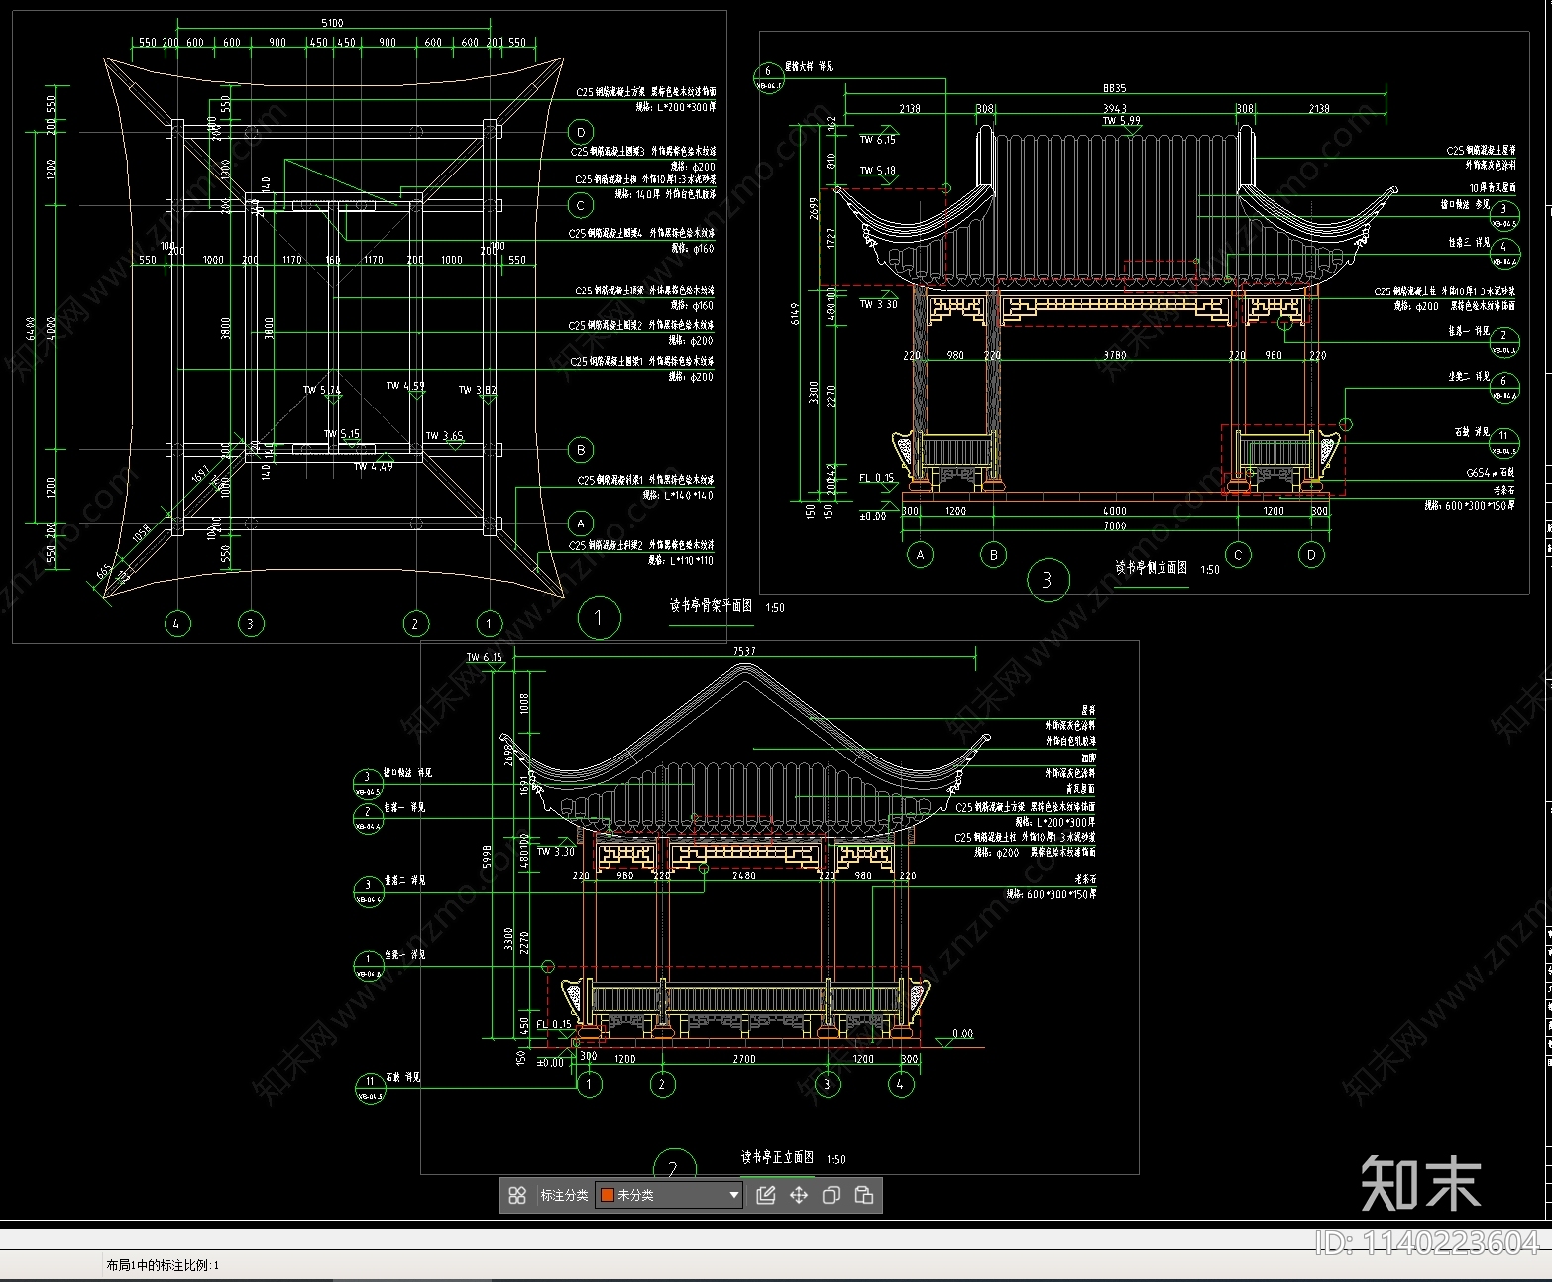Click status bar text 布局1中的标注比例:1
This screenshot has width=1552, height=1282.
(164, 1265)
